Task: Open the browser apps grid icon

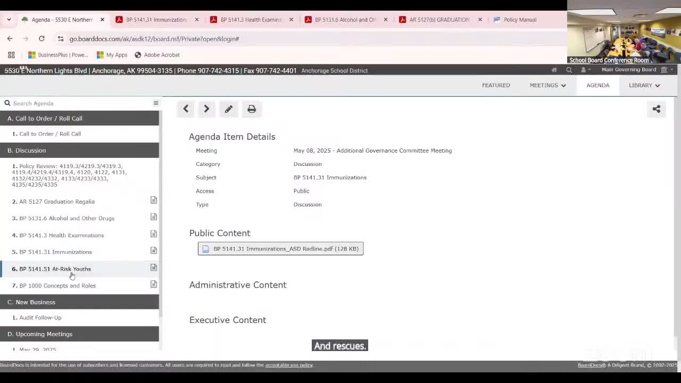Action: 11,55
